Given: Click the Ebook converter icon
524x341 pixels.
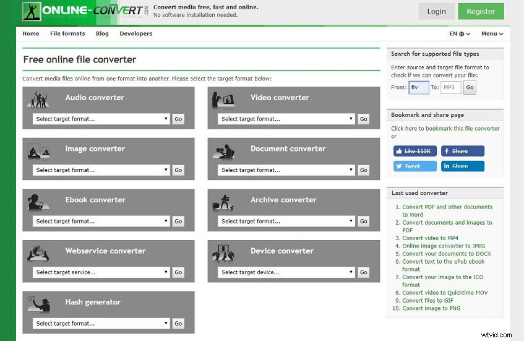Looking at the screenshot, I should 38,202.
